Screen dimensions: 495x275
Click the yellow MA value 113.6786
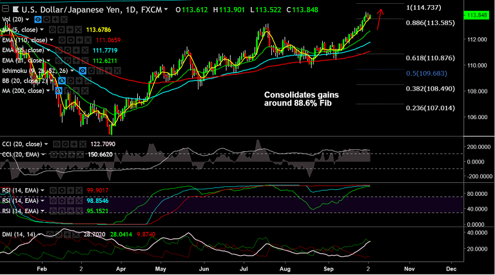coord(99,30)
